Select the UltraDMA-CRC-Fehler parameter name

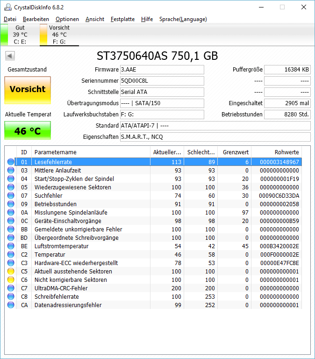[x=61, y=288]
